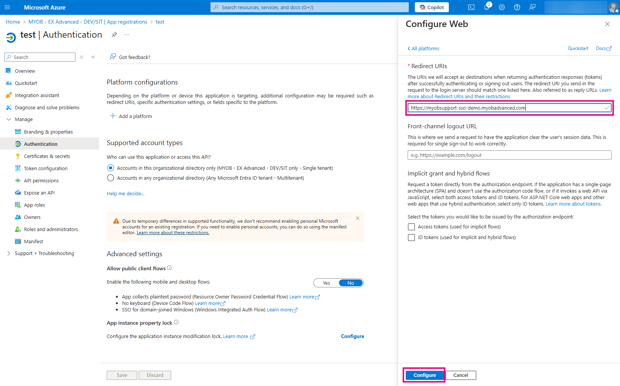The width and height of the screenshot is (620, 386).
Task: Open the more options ellipsis beside the title
Action: pos(127,35)
